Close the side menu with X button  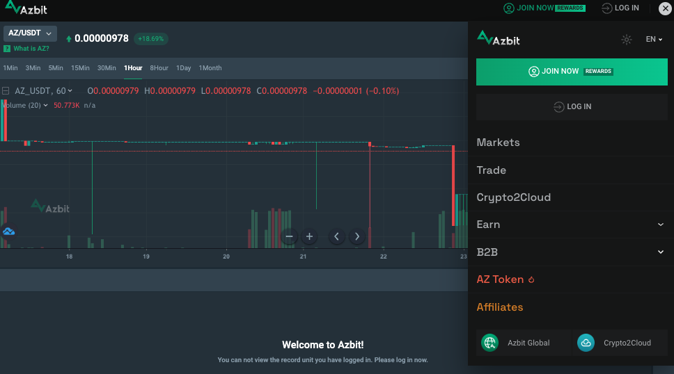665,8
